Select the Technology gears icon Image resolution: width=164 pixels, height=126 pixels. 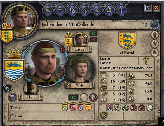[x=72, y=10]
